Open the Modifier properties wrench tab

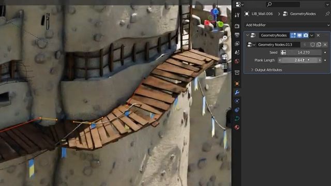(237, 92)
